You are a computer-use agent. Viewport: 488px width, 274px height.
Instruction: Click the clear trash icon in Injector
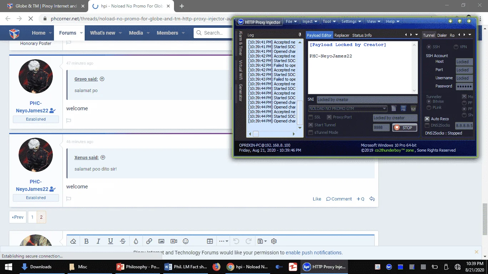pyautogui.click(x=413, y=108)
